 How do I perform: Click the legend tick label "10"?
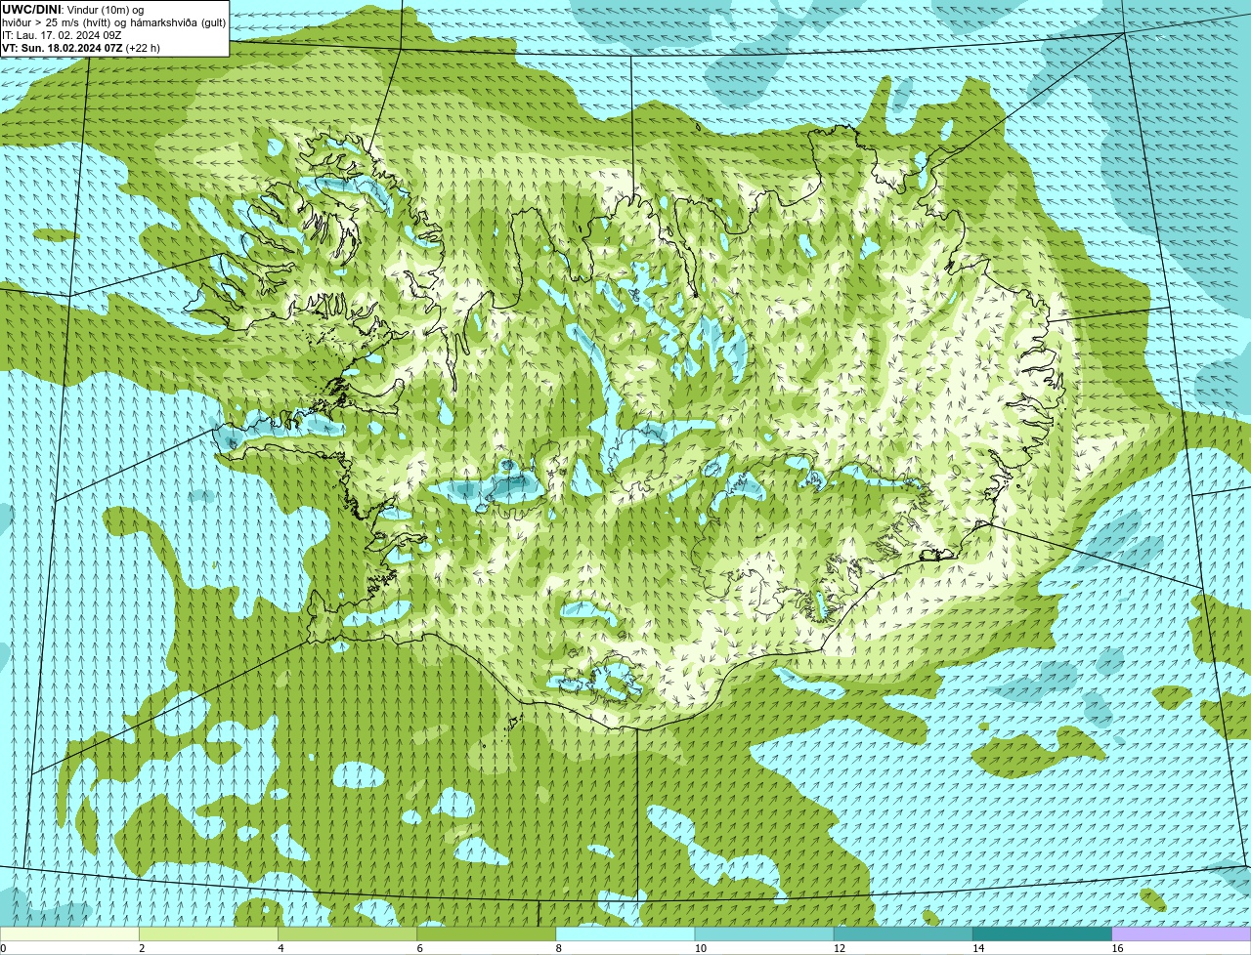tap(701, 948)
